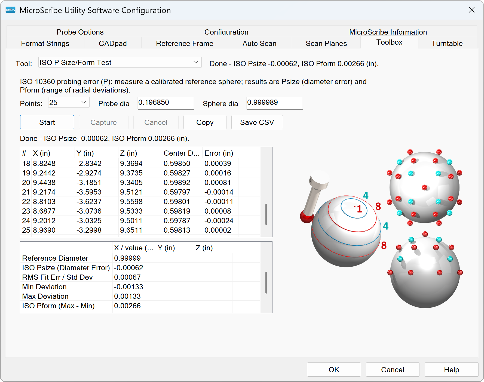This screenshot has width=484, height=382.
Task: Click the MUS application icon in title bar
Action: click(11, 10)
